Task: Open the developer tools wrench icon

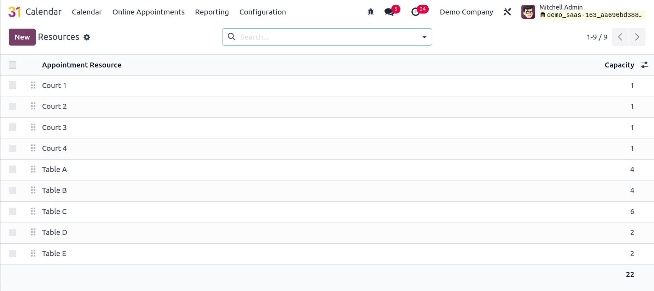Action: point(507,12)
